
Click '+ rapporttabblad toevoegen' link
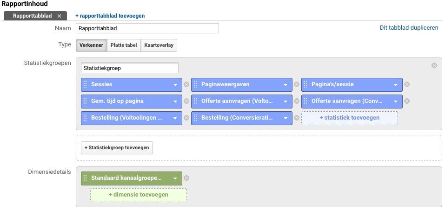pyautogui.click(x=110, y=16)
